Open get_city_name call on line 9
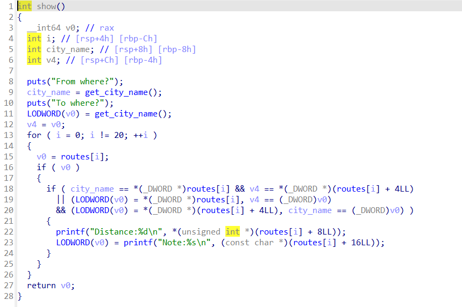 [x=116, y=92]
